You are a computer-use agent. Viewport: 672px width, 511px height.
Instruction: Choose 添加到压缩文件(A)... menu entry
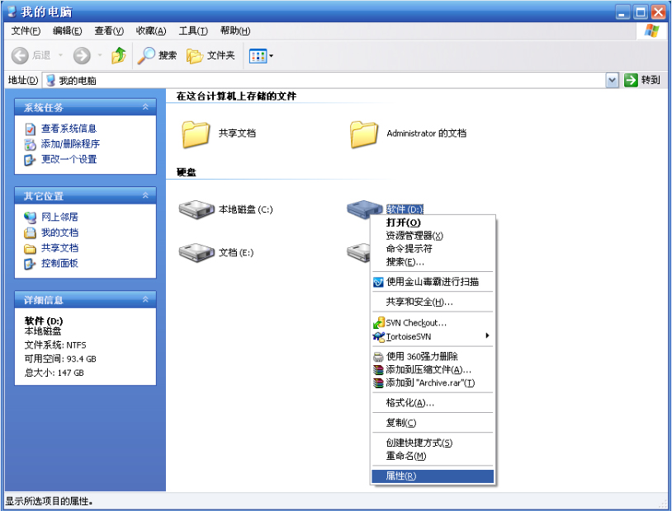(x=433, y=369)
